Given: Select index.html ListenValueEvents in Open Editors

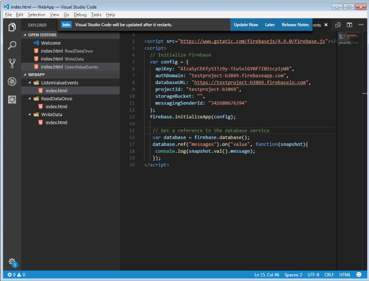Looking at the screenshot, I should point(70,67).
